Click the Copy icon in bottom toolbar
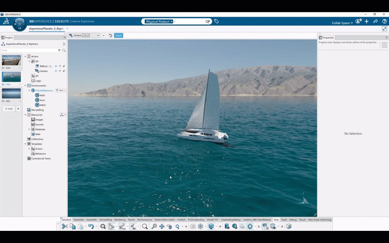Image resolution: width=389 pixels, height=243 pixels. click(x=73, y=226)
